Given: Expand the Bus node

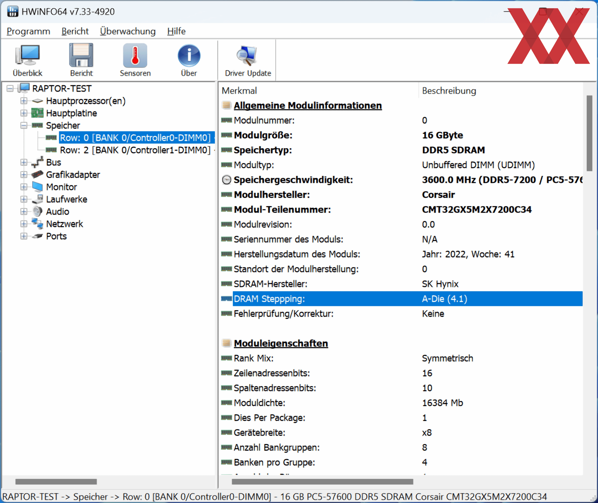Looking at the screenshot, I should pyautogui.click(x=24, y=162).
